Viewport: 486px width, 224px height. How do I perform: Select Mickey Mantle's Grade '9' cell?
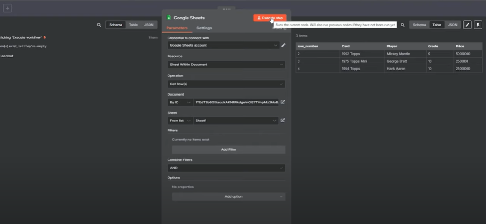440,54
